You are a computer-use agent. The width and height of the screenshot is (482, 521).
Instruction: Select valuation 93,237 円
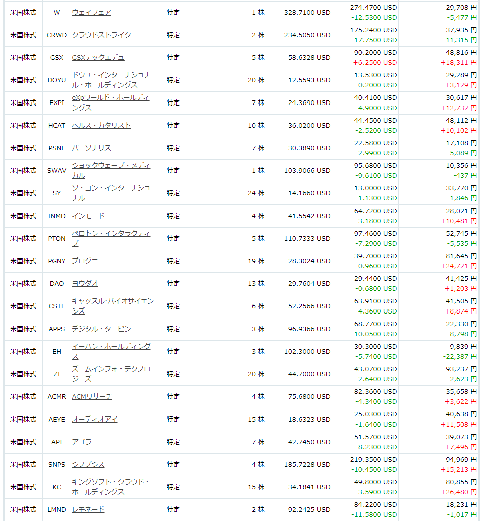(x=461, y=369)
